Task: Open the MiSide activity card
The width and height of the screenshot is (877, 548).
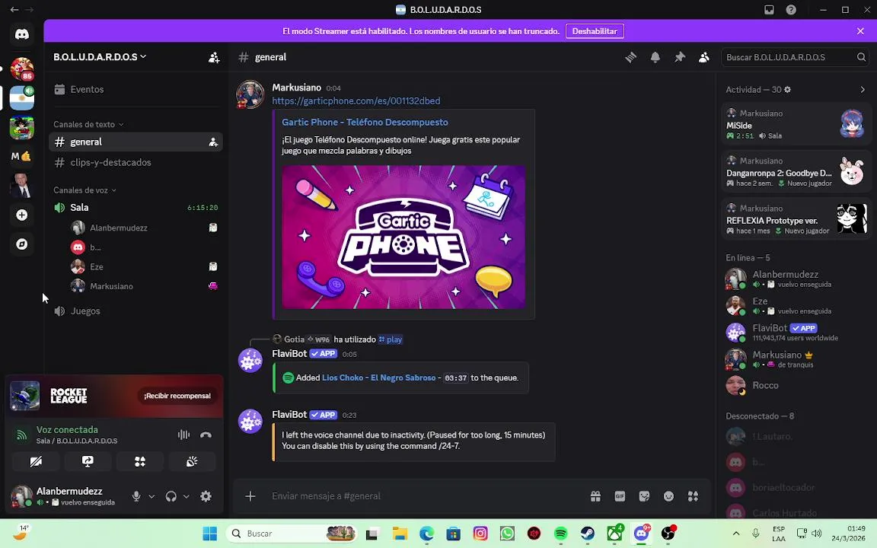Action: coord(796,124)
